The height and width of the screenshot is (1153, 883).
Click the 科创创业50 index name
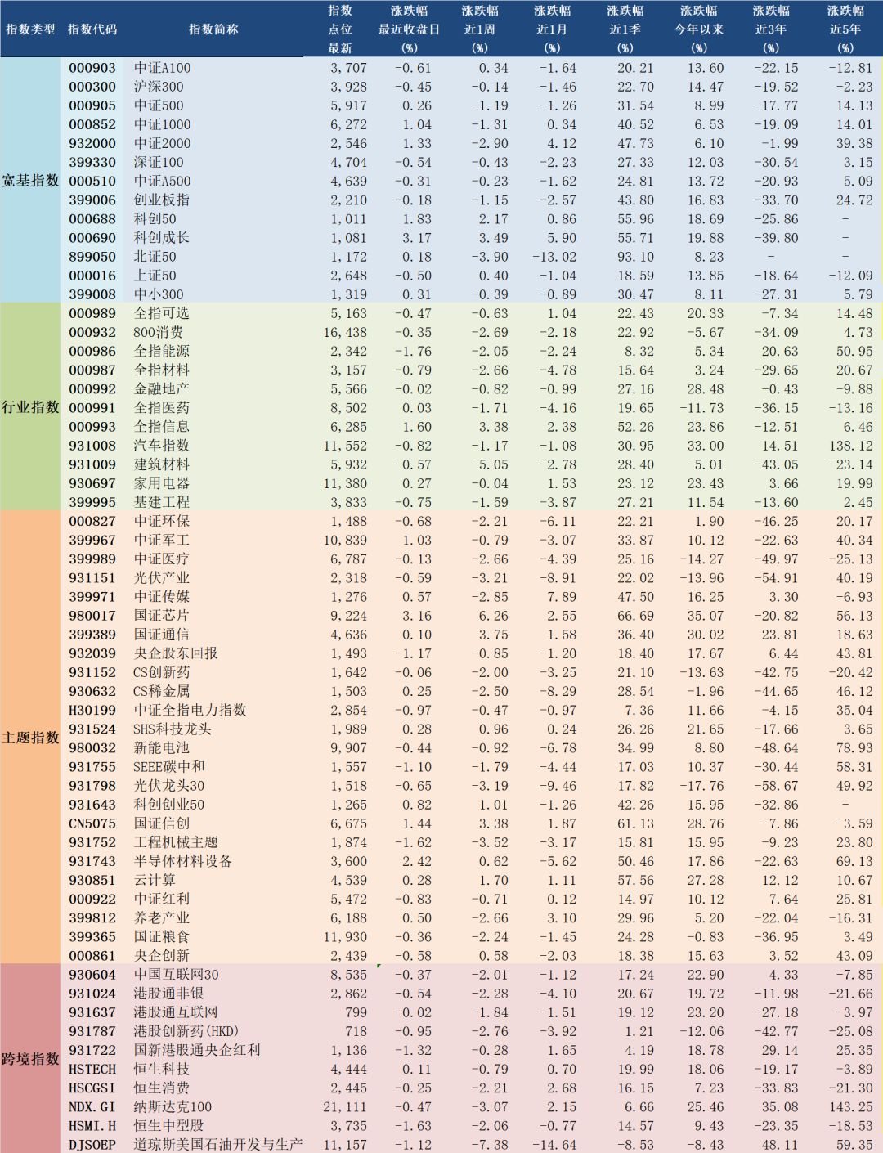point(169,805)
